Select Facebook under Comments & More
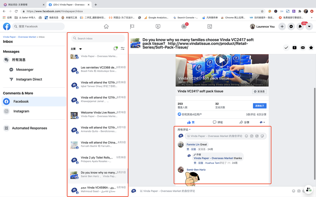 (x=34, y=102)
